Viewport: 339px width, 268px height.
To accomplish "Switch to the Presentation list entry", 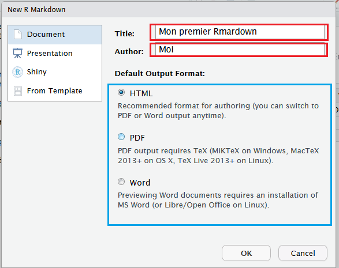I will [55, 53].
